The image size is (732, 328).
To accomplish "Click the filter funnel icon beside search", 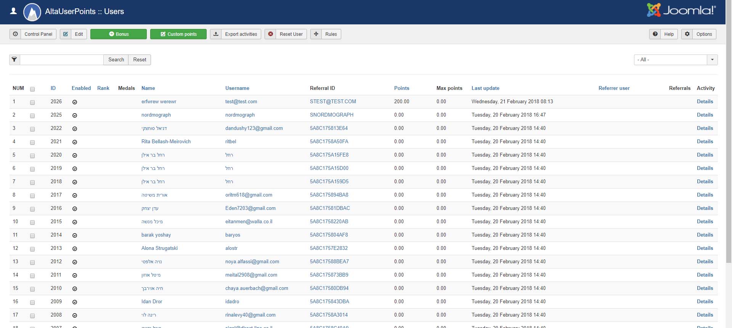I will coord(14,60).
